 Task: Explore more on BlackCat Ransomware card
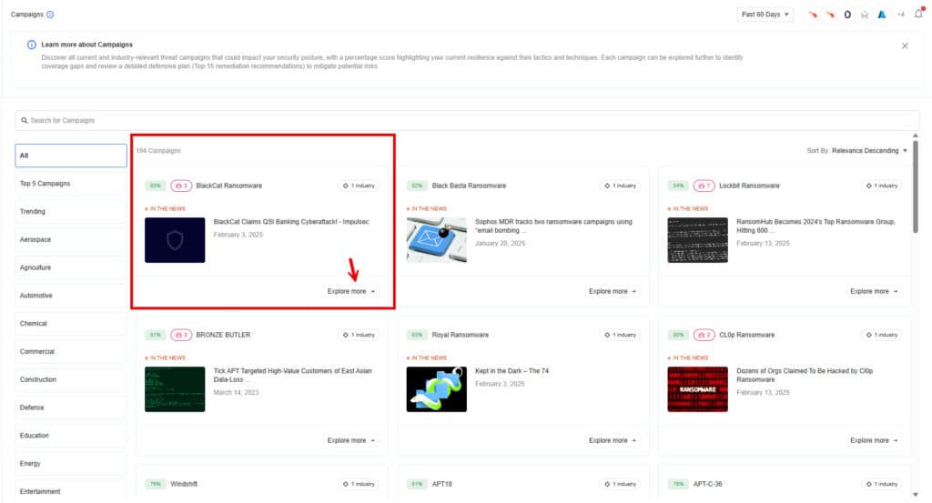pos(351,292)
